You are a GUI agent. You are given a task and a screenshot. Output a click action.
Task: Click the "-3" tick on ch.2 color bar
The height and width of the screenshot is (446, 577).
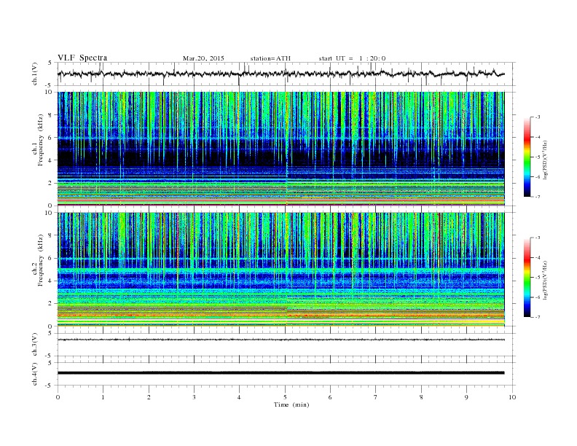tap(537, 238)
